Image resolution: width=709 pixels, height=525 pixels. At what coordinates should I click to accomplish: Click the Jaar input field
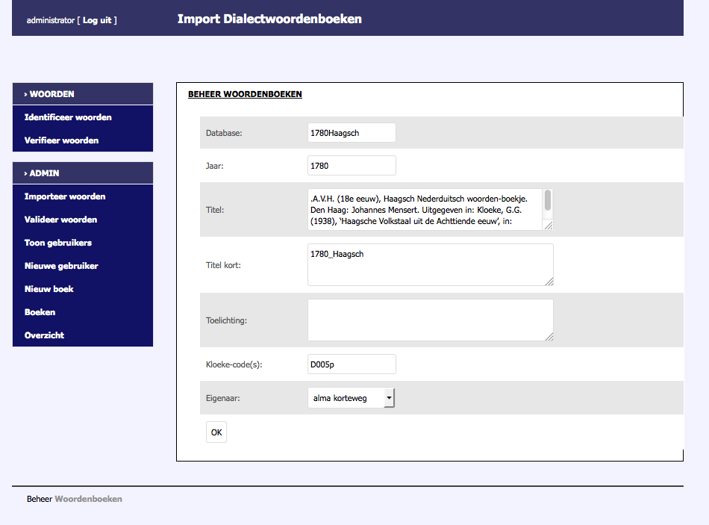[352, 165]
